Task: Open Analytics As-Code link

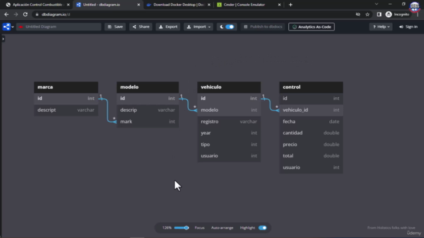Action: coord(311,26)
